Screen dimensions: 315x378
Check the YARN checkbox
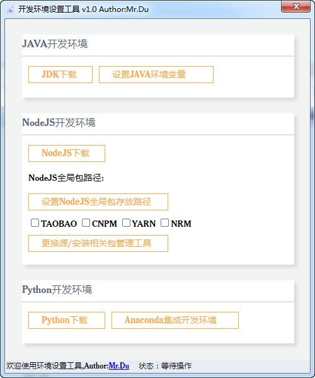tap(126, 223)
